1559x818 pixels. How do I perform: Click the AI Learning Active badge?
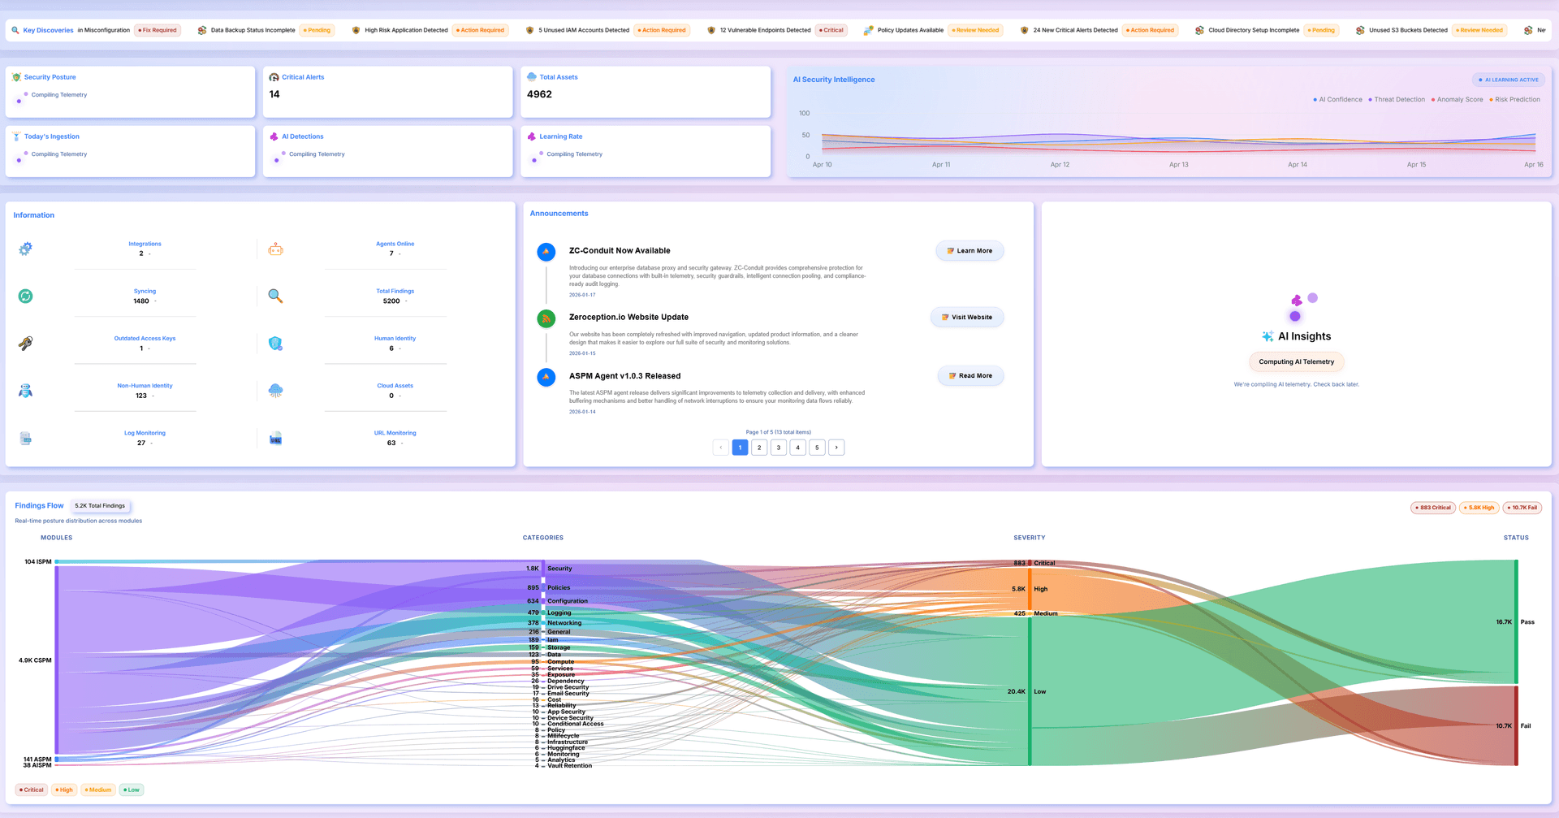(x=1509, y=80)
